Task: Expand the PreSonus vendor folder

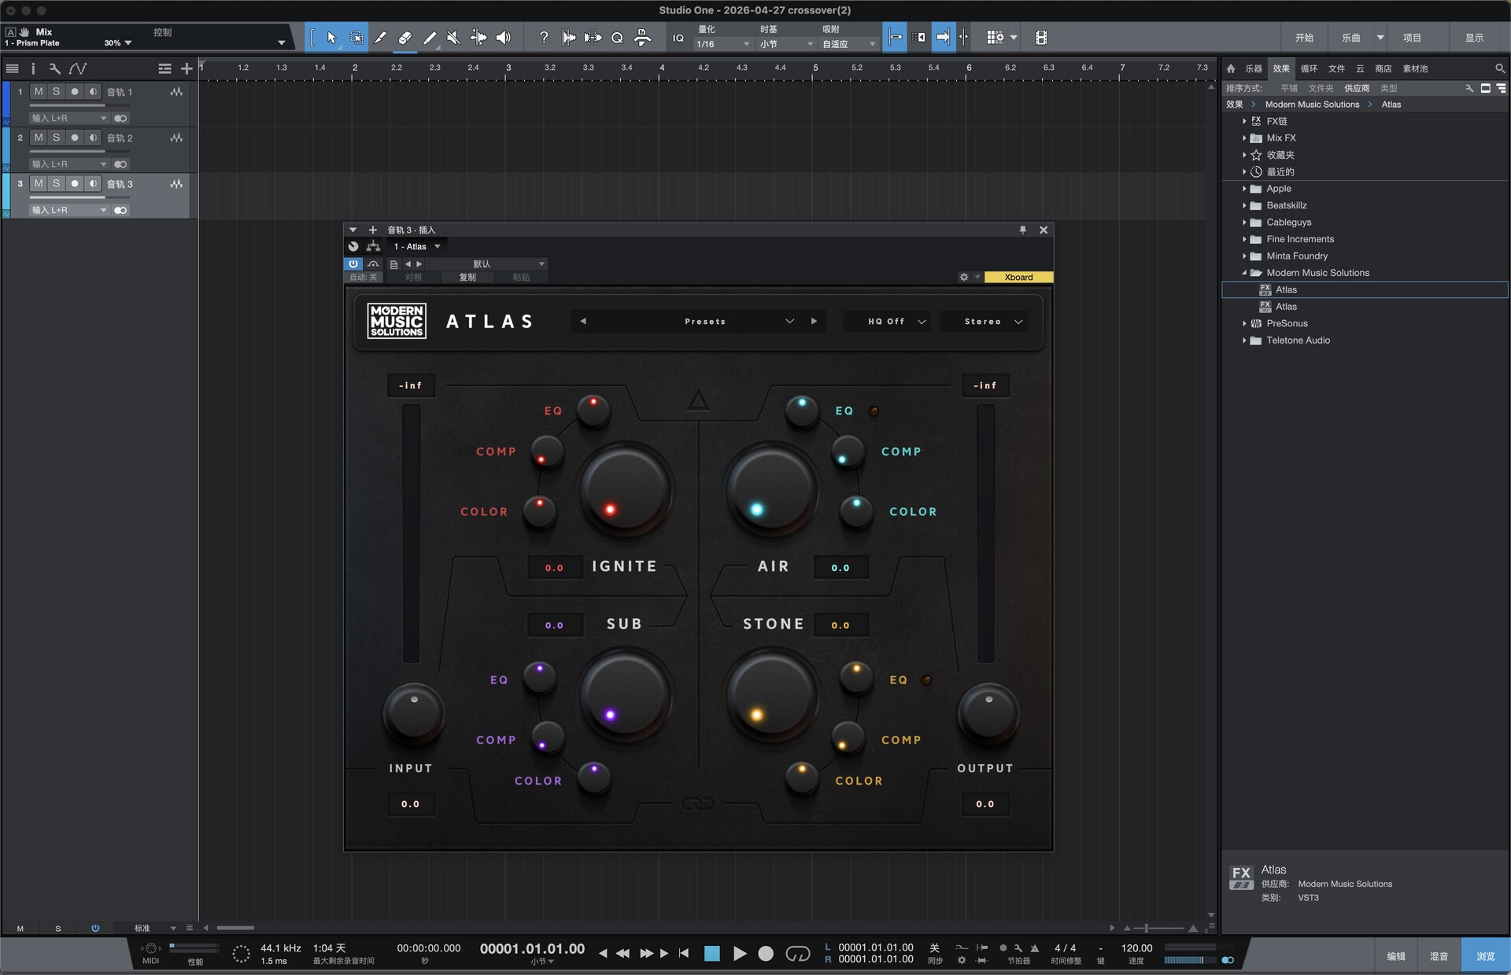Action: click(1244, 323)
